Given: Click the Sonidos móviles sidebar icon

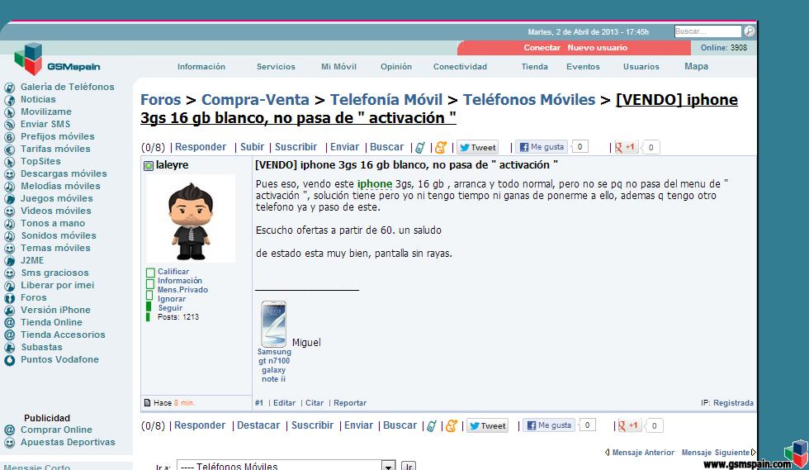Looking at the screenshot, I should click(x=9, y=236).
